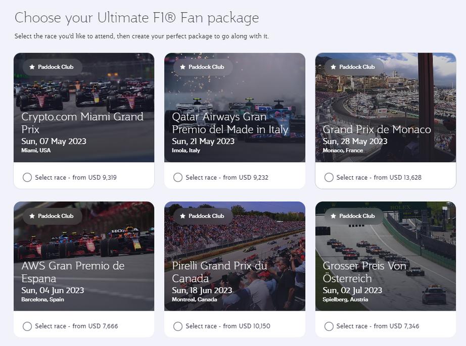
Task: Open the Monaco harbour race photo
Action: (385, 96)
